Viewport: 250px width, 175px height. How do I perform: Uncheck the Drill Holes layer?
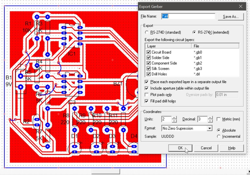pyautogui.click(x=148, y=74)
